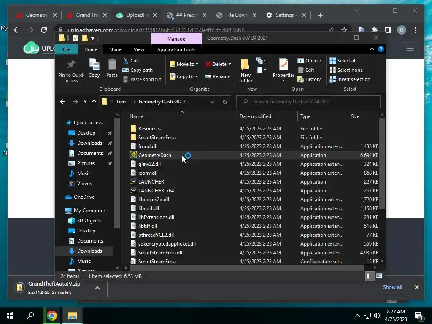Screen dimensions: 432x324
Task: Click file list vertical scrollbar
Action: point(382,164)
